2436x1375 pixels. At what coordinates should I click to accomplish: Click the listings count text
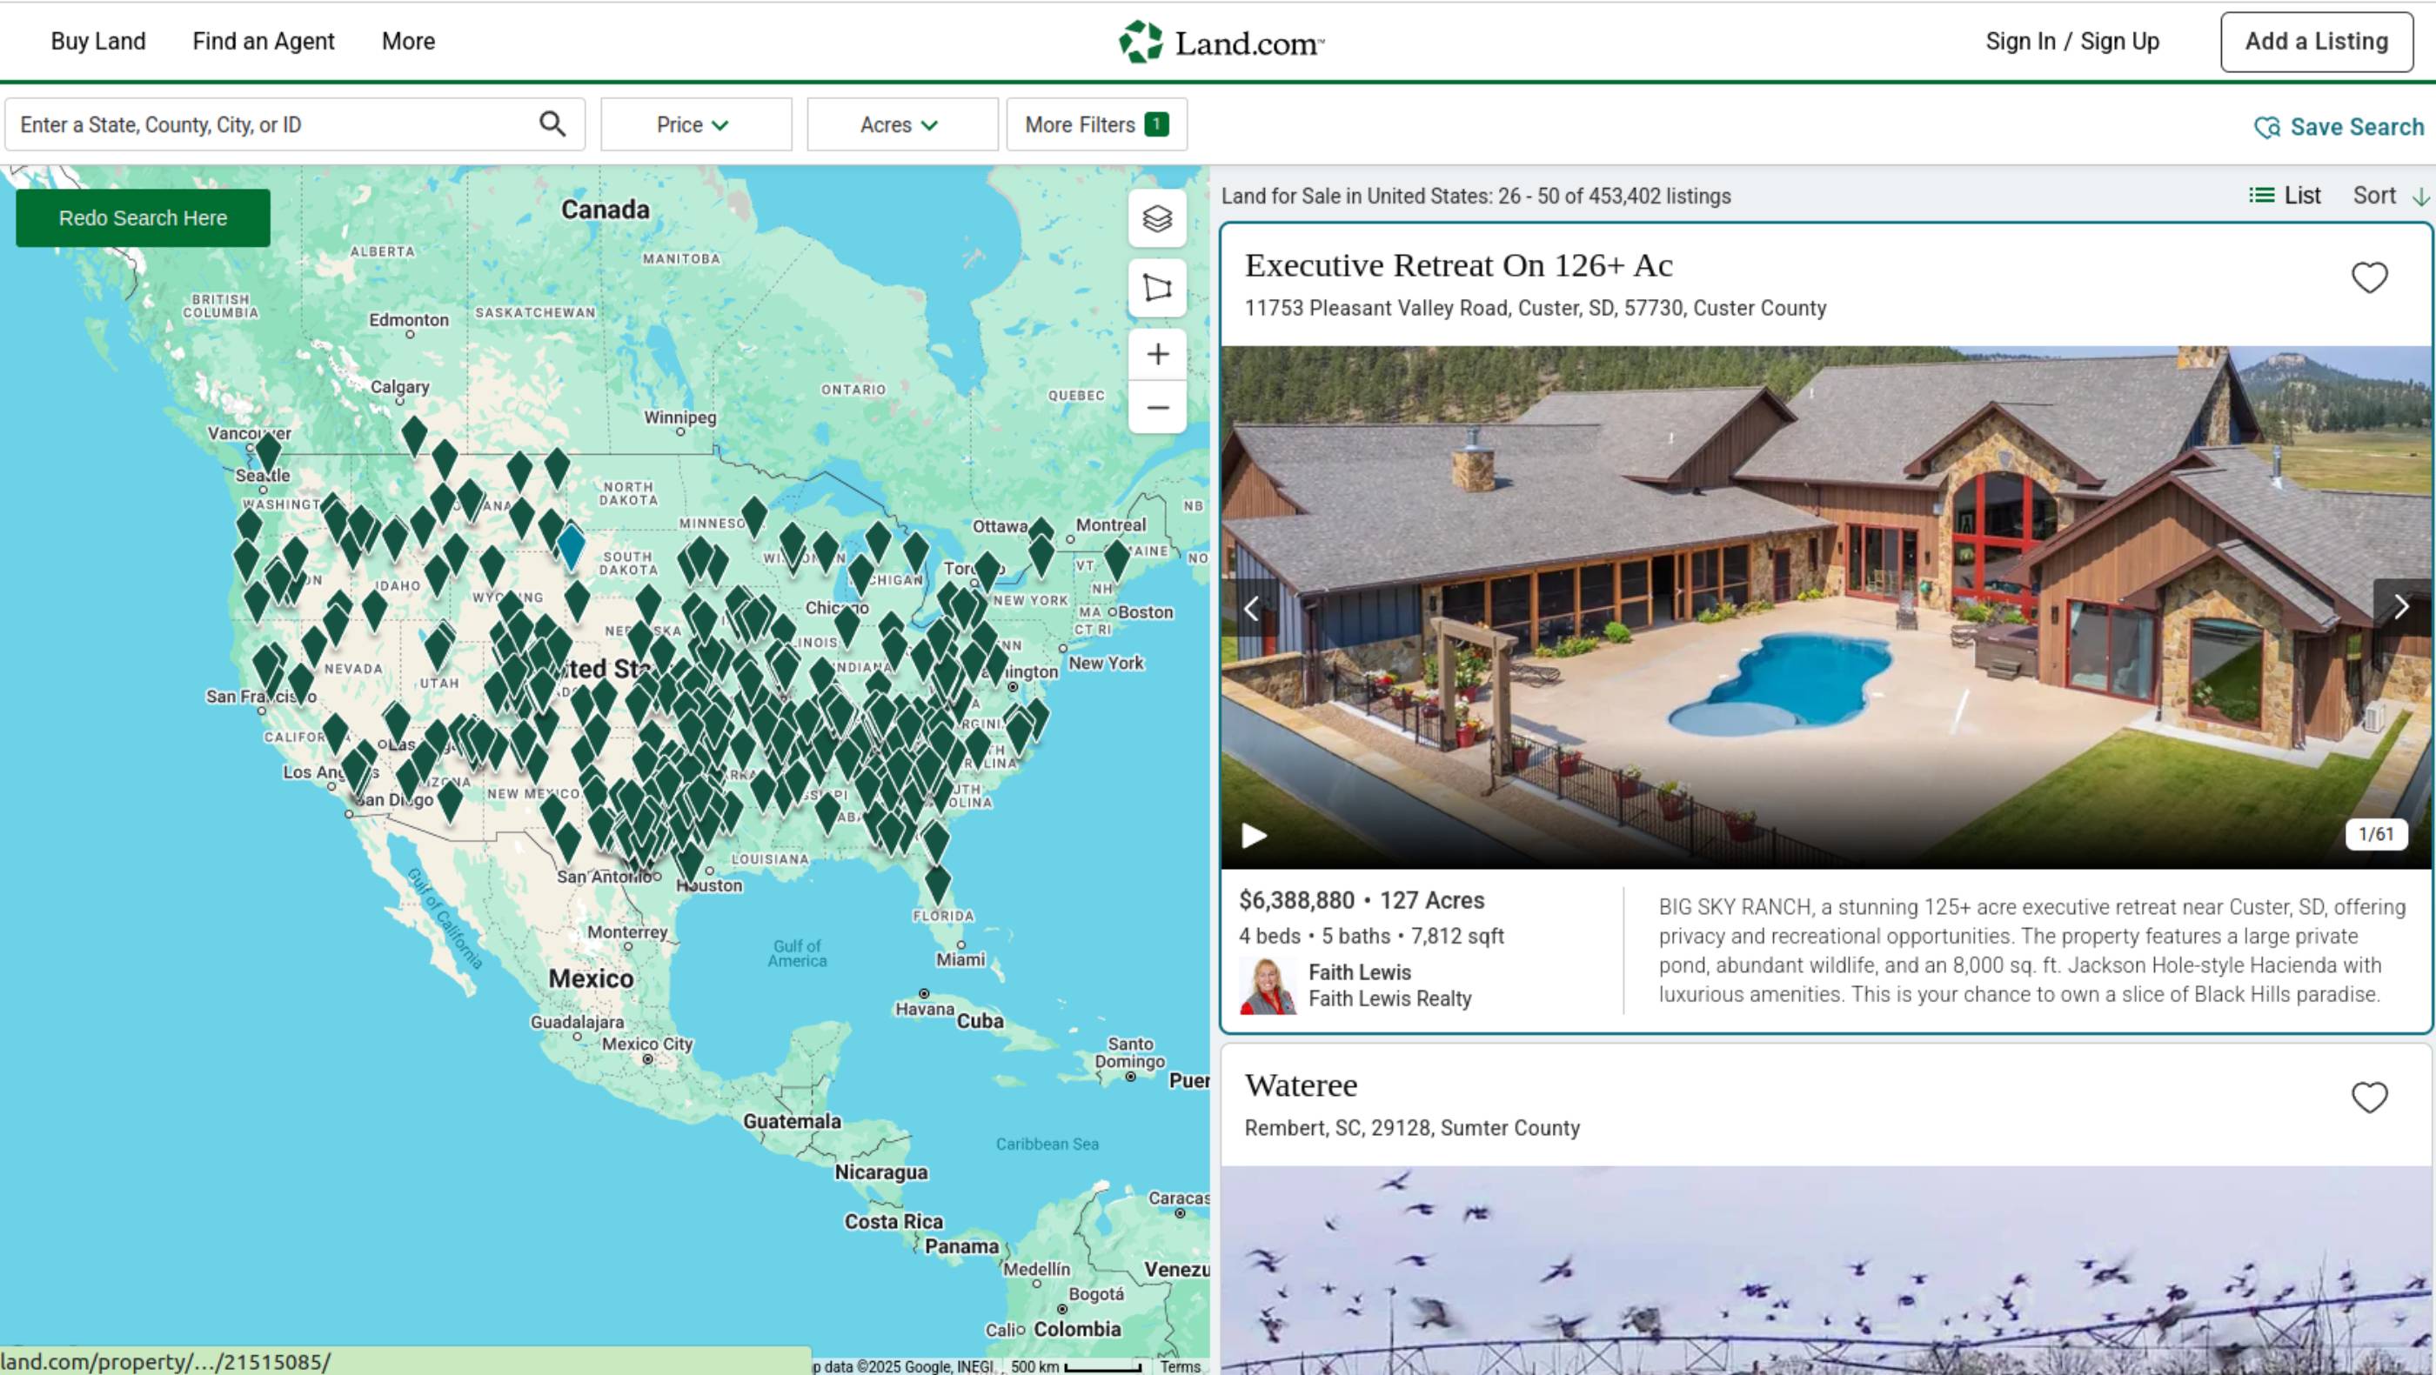click(1476, 196)
